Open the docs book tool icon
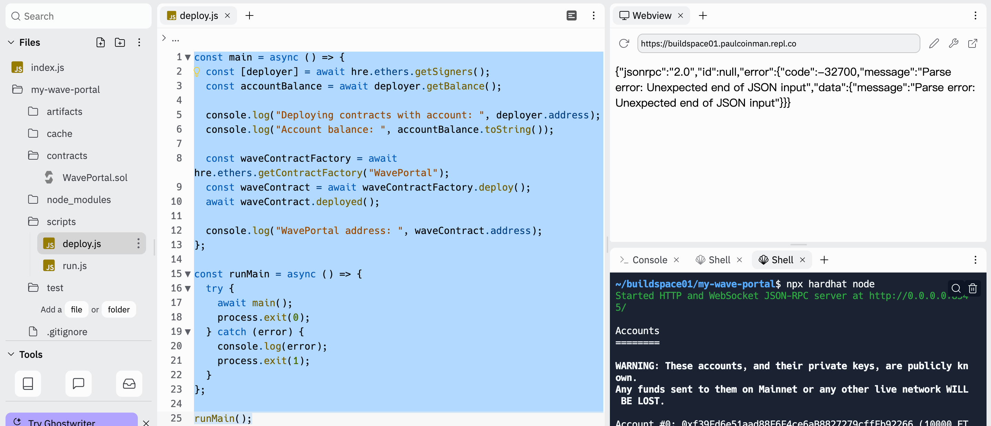The width and height of the screenshot is (991, 426). pos(28,383)
